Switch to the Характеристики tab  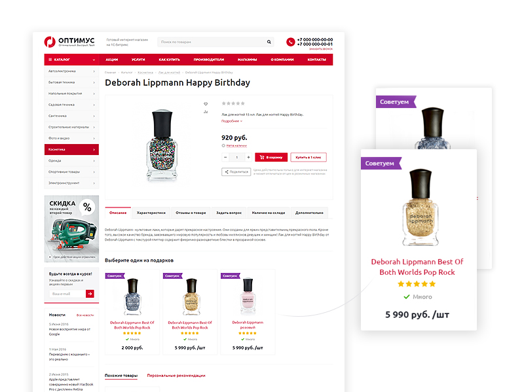click(x=151, y=213)
